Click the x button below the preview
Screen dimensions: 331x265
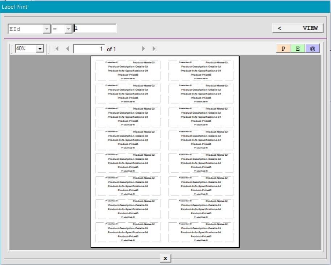[165, 258]
